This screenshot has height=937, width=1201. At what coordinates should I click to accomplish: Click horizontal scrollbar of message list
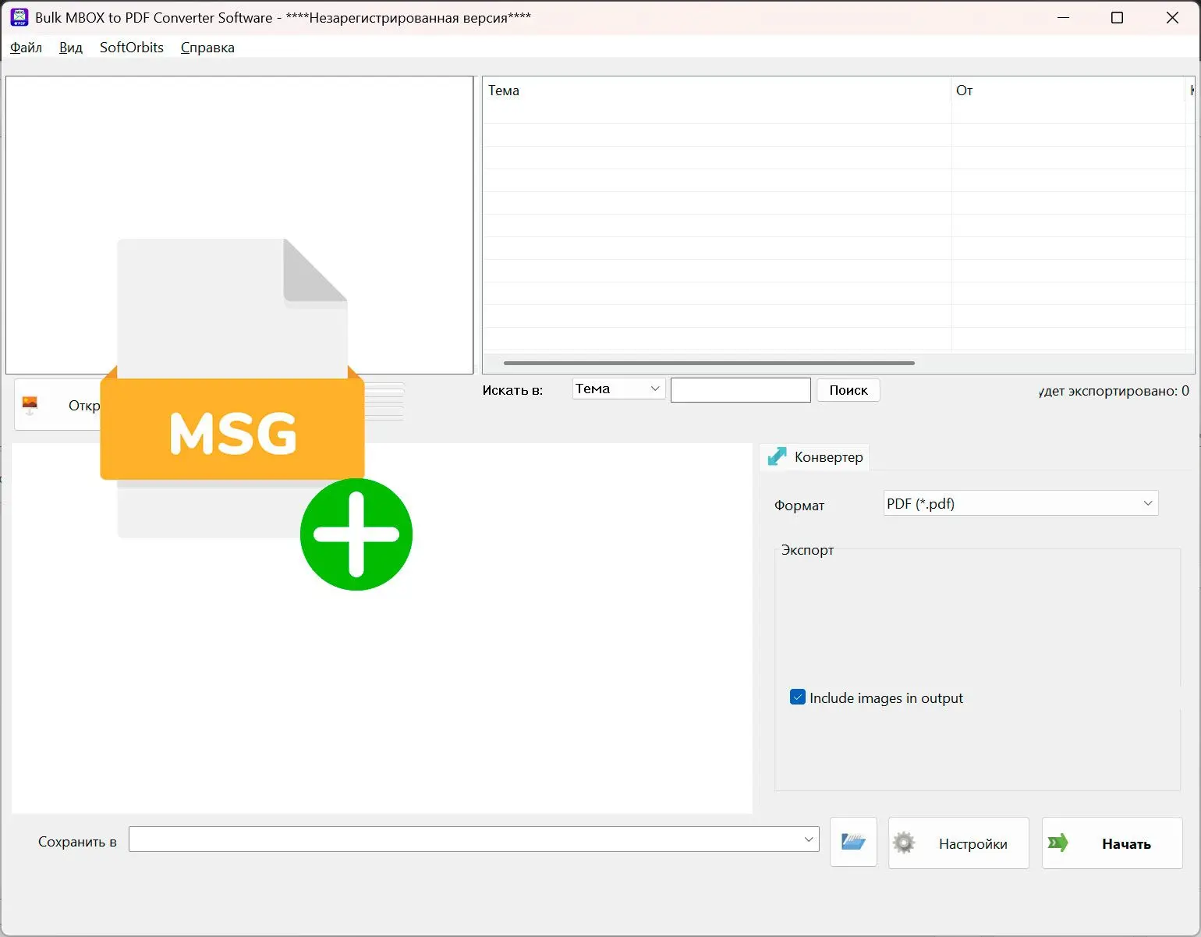[709, 363]
